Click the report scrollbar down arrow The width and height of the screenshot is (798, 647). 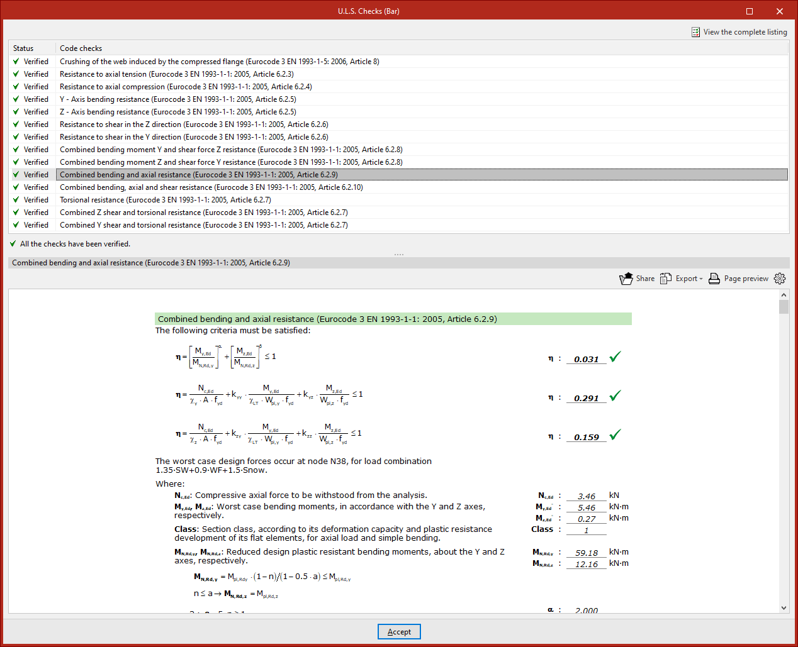pos(784,608)
